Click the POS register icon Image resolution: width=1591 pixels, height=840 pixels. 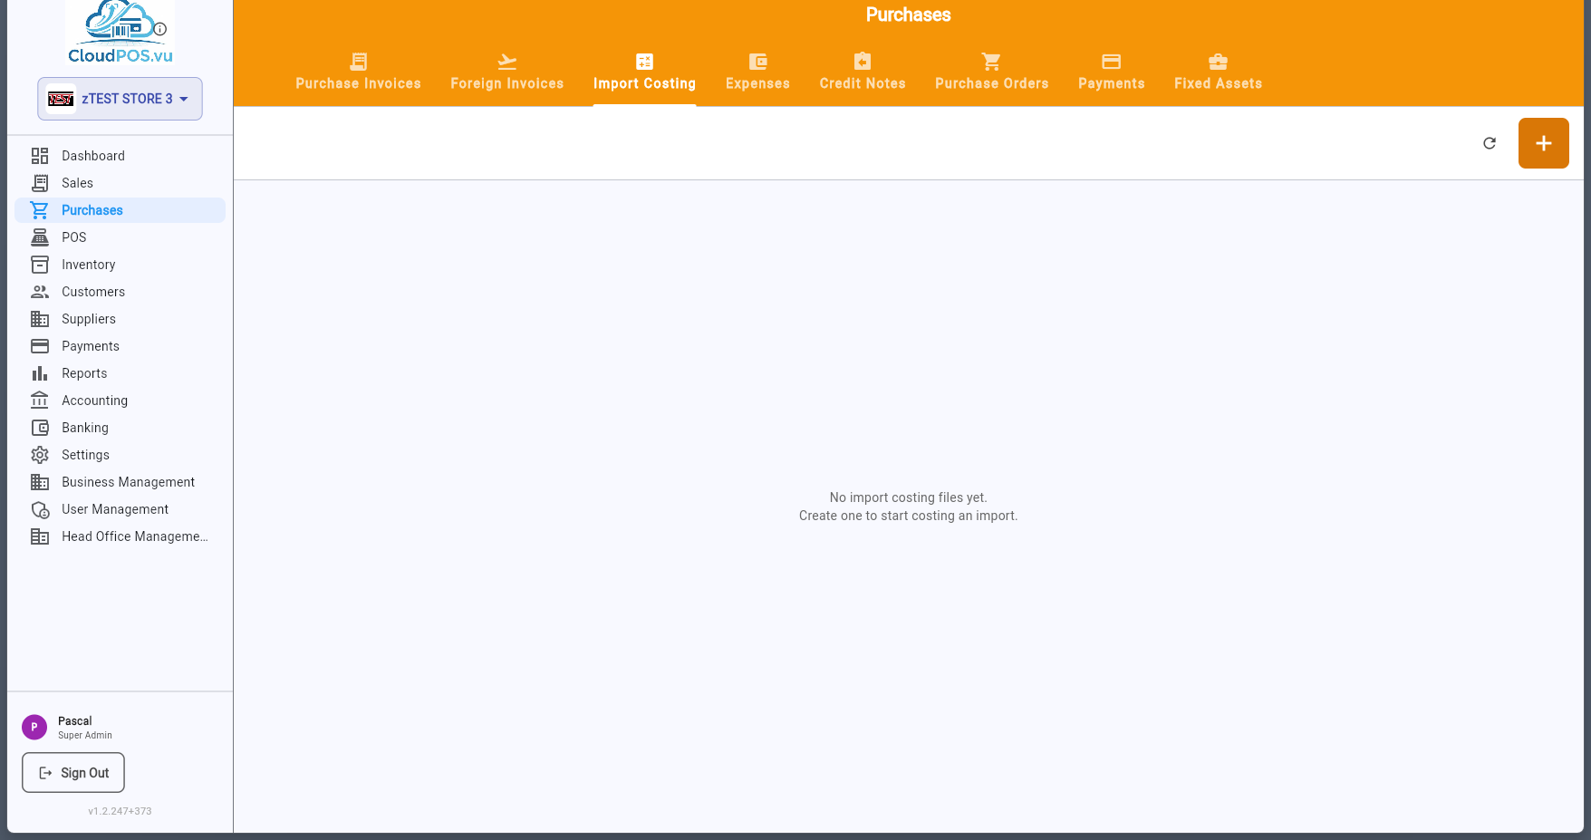(40, 237)
